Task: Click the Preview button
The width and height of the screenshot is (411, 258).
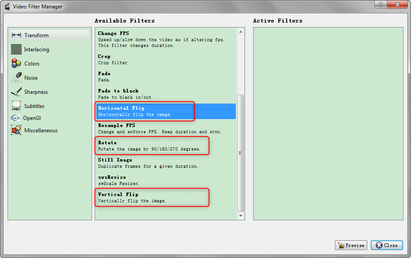Action: 351,245
